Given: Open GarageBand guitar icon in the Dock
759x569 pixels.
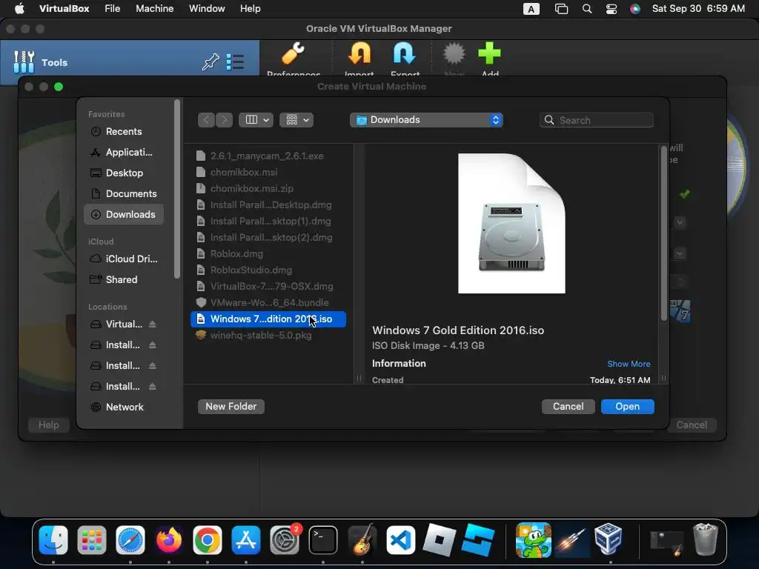Looking at the screenshot, I should pyautogui.click(x=362, y=540).
